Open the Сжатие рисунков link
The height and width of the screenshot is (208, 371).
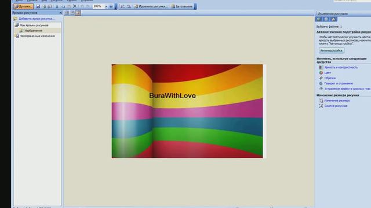(x=336, y=106)
